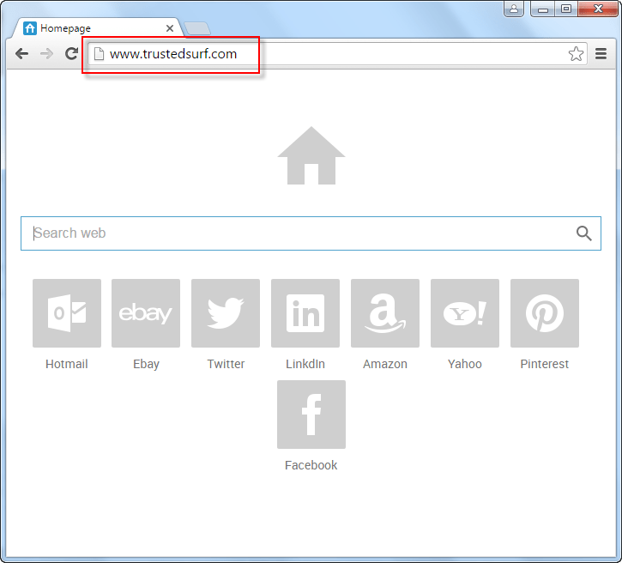The image size is (622, 563).
Task: Click the Pinterest text label
Action: point(544,364)
